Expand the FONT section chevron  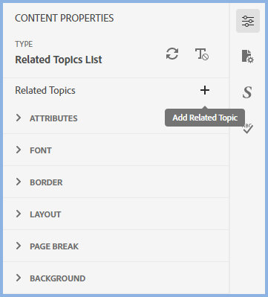(19, 150)
